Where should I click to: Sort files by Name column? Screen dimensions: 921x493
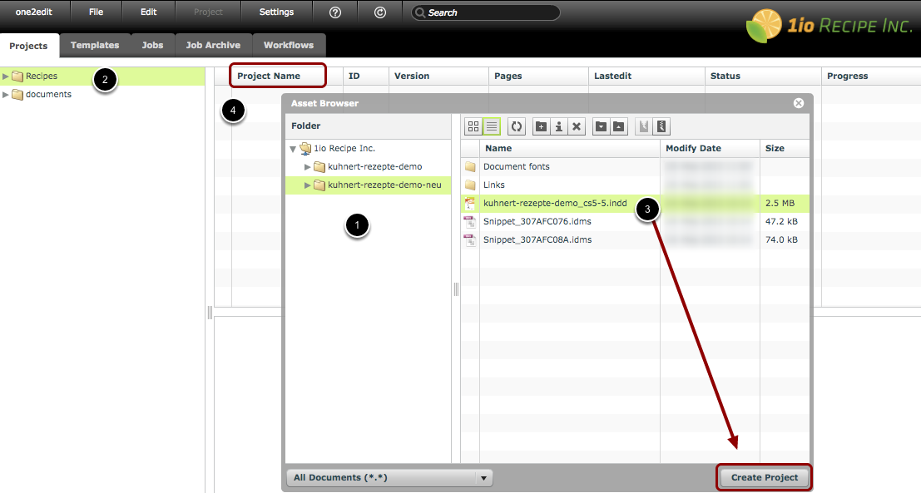click(x=570, y=149)
